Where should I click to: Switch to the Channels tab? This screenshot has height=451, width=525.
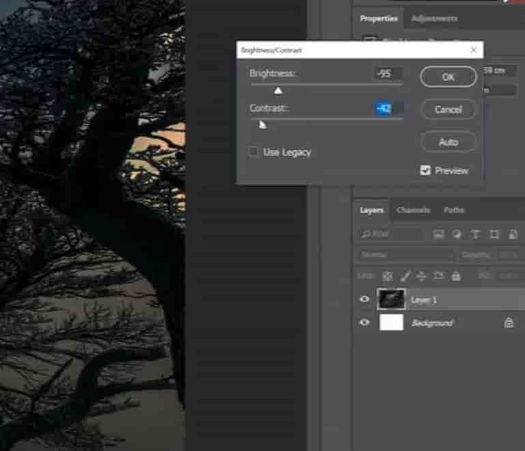[413, 210]
